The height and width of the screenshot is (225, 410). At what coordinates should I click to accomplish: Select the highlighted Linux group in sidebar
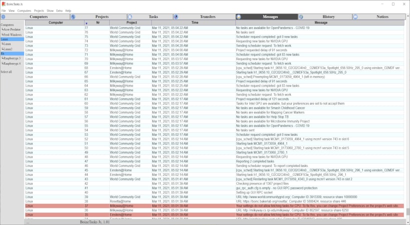[13, 39]
